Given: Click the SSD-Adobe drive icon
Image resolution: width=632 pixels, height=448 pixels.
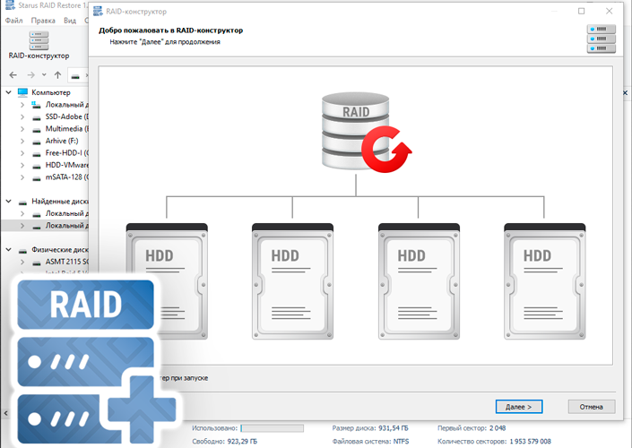Looking at the screenshot, I should 37,118.
